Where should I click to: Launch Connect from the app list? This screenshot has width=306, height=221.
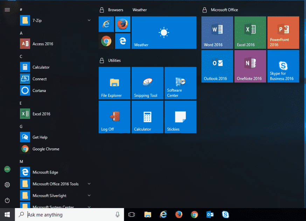[56, 79]
